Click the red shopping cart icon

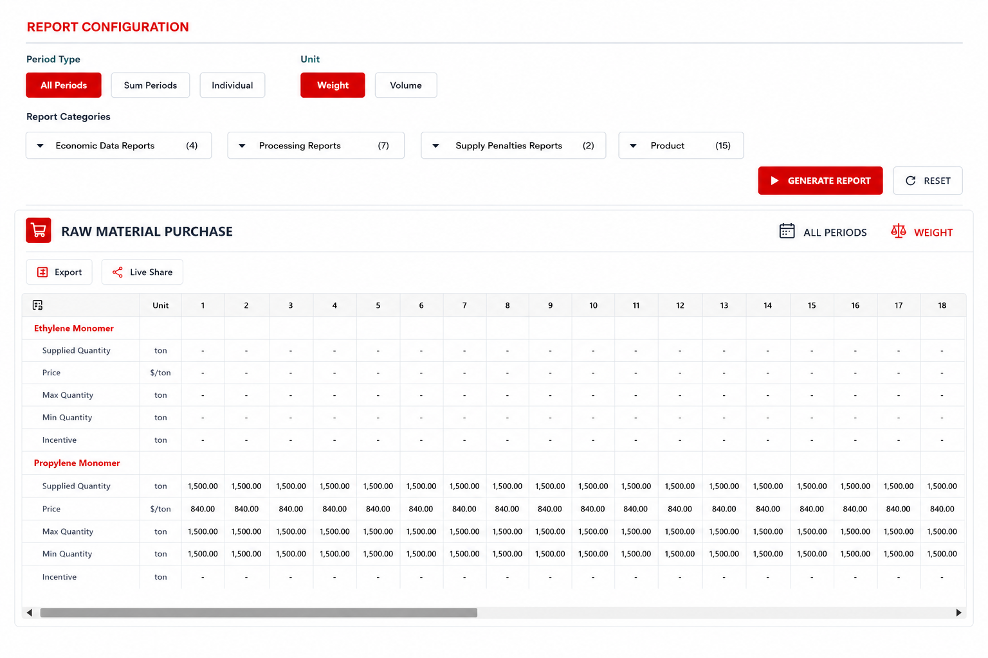[39, 231]
